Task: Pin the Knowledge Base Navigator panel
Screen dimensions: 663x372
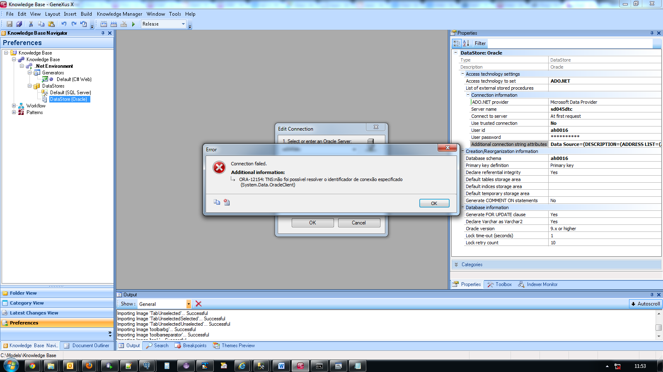Action: [x=103, y=33]
